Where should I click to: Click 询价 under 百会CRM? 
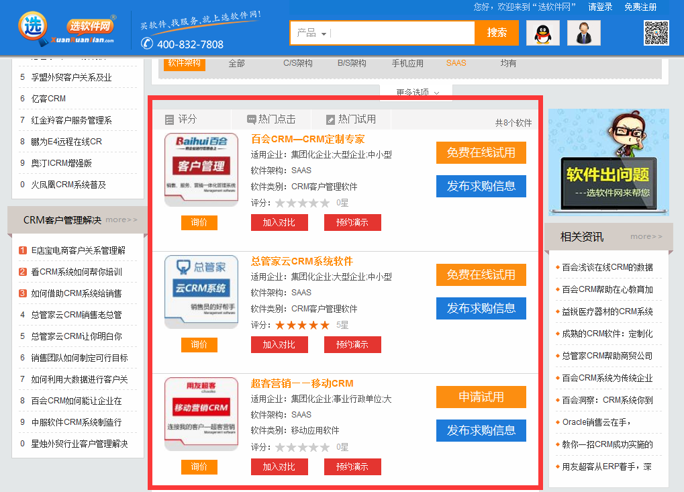(199, 222)
